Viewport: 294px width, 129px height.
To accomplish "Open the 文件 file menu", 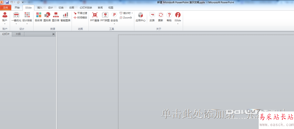I will tap(6, 8).
